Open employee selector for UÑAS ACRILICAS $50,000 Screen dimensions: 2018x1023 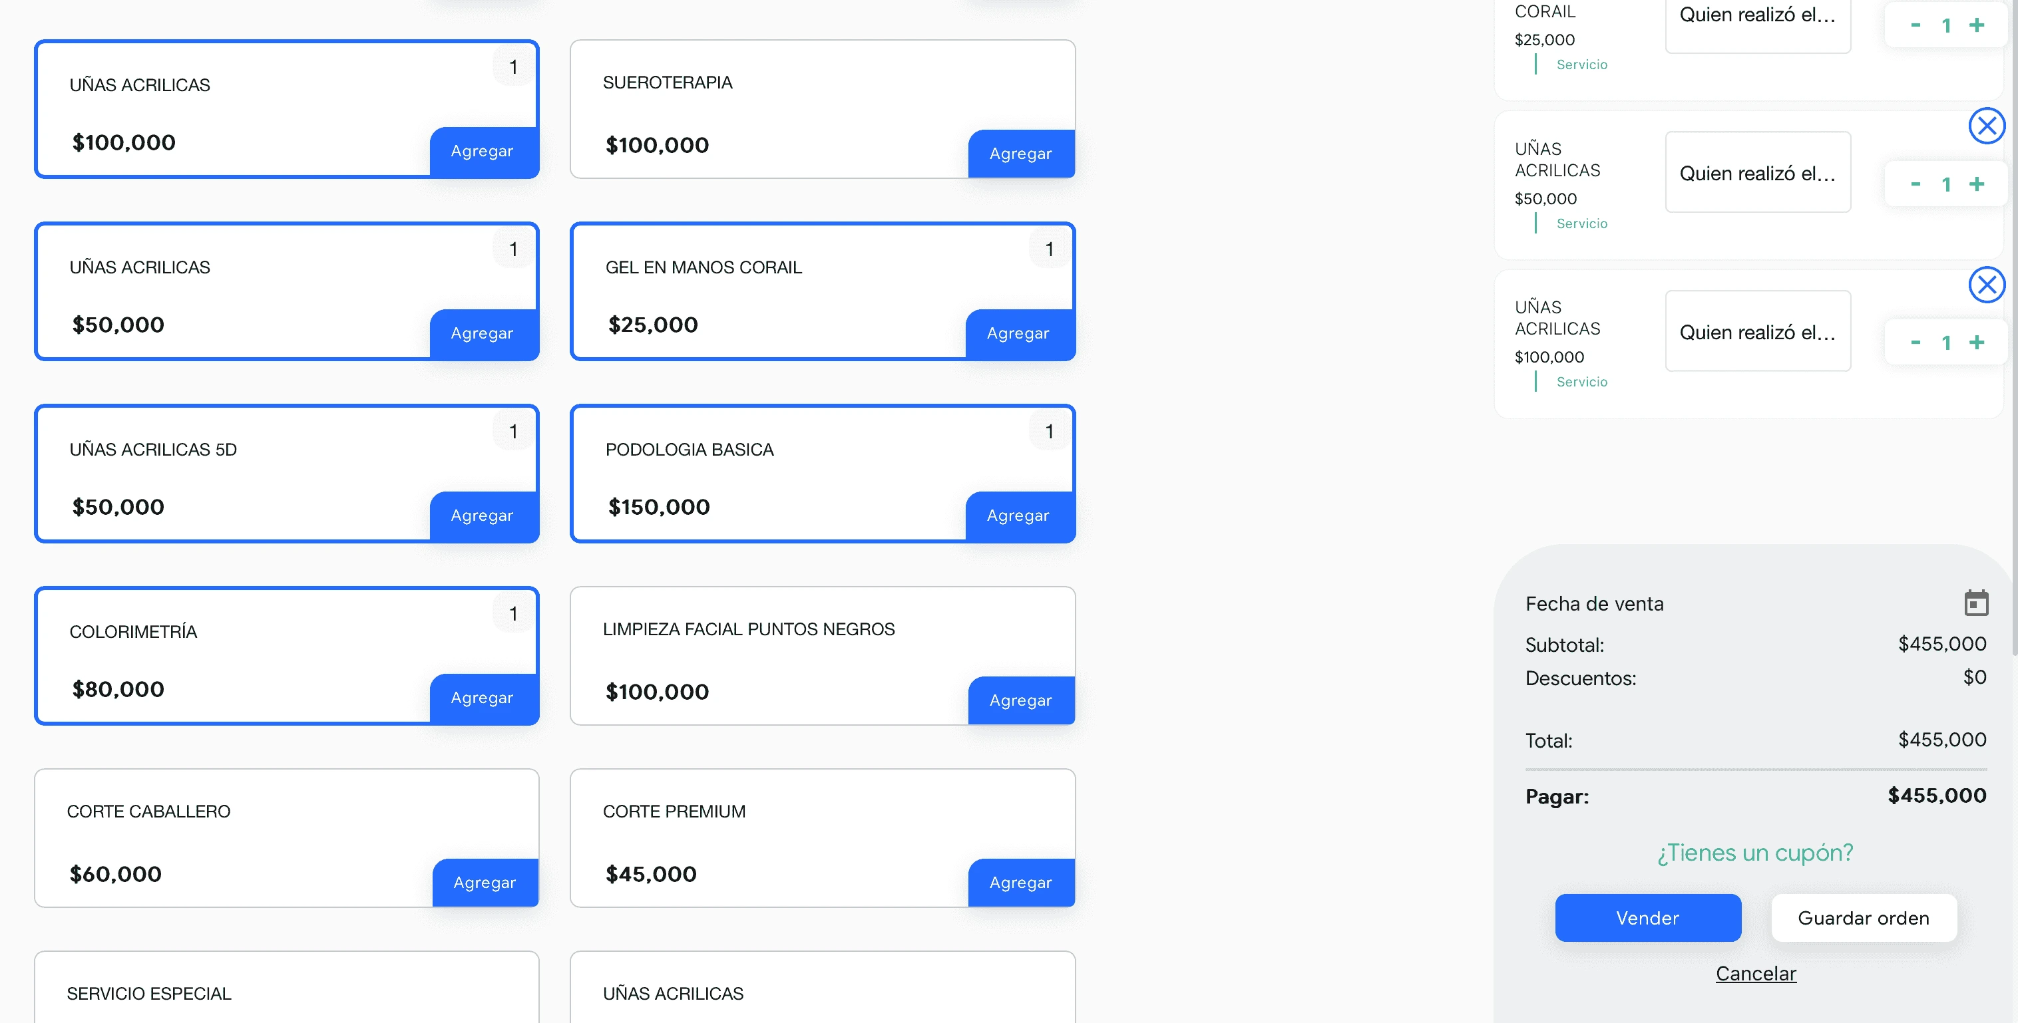(x=1757, y=173)
